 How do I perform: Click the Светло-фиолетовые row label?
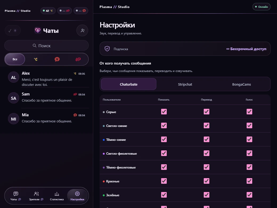pyautogui.click(x=121, y=154)
